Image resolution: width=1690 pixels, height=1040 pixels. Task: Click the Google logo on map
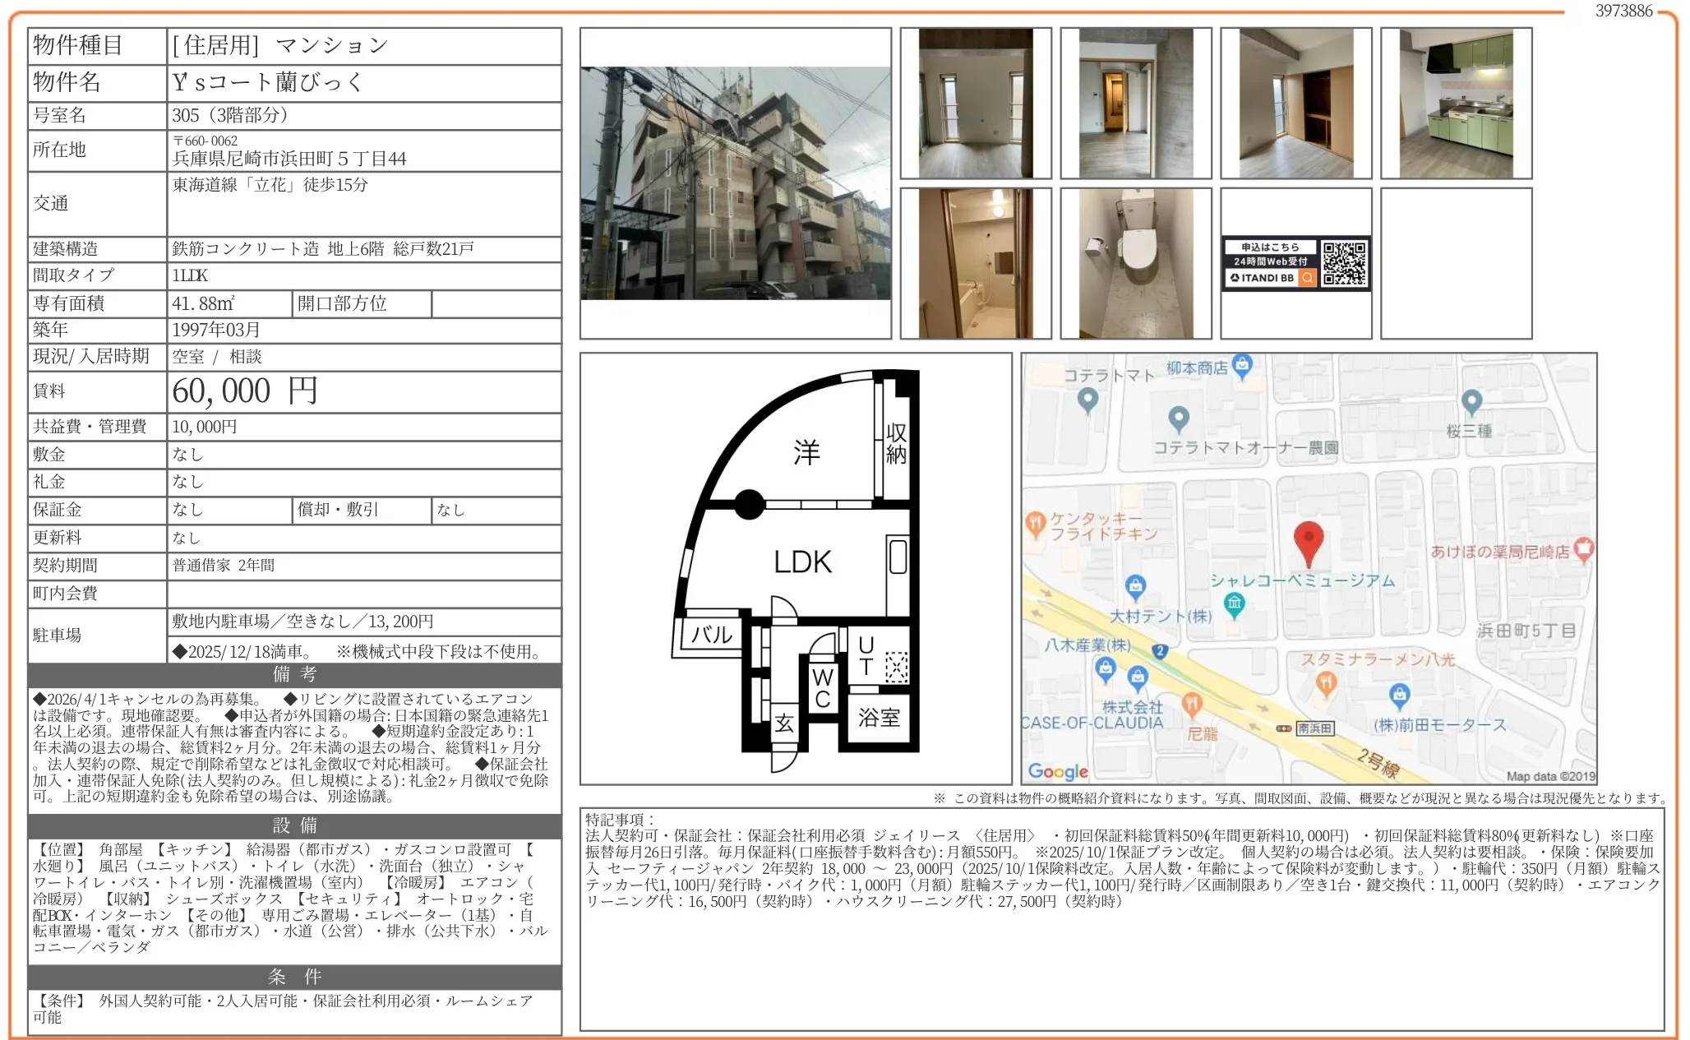[x=1057, y=771]
